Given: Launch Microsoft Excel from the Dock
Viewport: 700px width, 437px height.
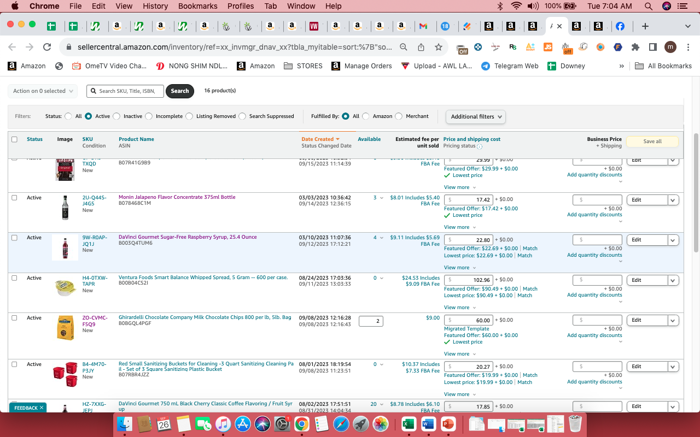Looking at the screenshot, I should (x=407, y=424).
